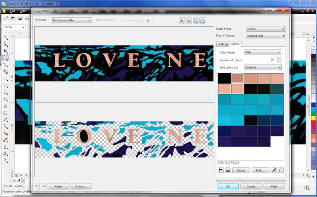Save the color palette using disk icon
Viewport: 317px width, 197px height.
click(228, 170)
